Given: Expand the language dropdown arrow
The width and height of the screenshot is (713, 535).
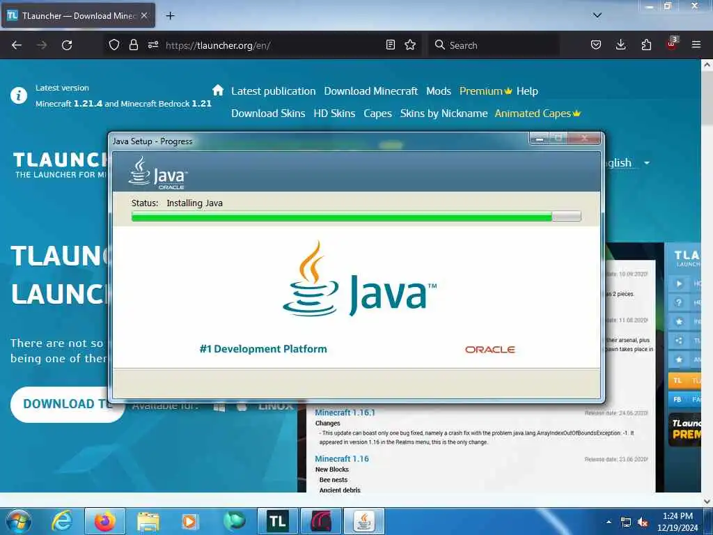Looking at the screenshot, I should point(647,163).
